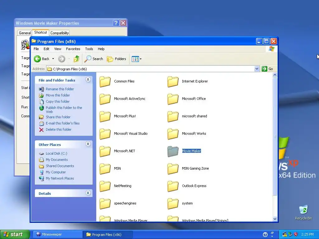Select the Microsoft Plus! folder icon

[x=105, y=116]
